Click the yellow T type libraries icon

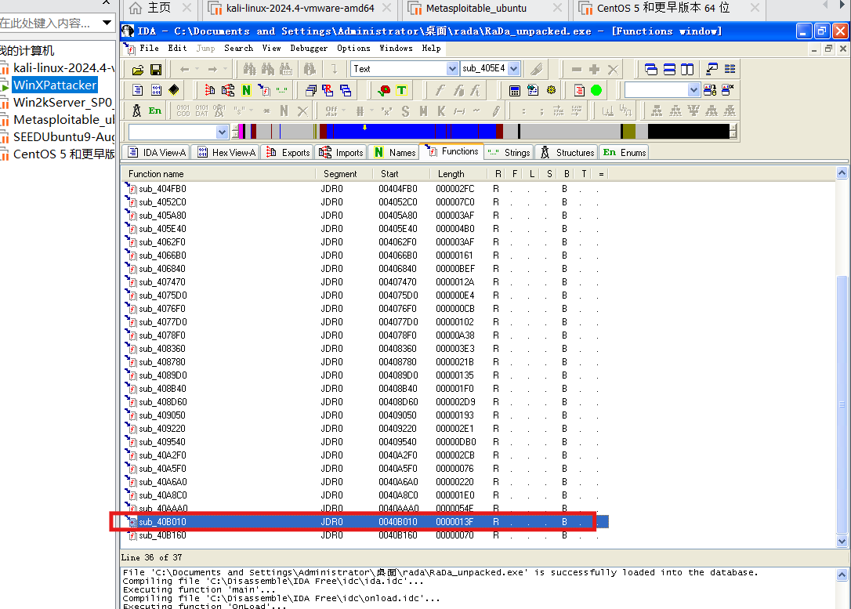pos(402,90)
